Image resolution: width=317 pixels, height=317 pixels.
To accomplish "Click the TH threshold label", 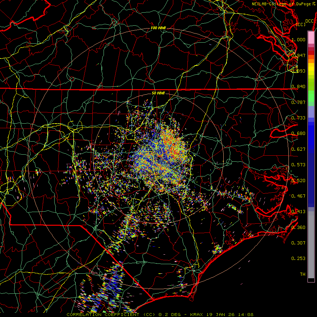I will [x=303, y=274].
